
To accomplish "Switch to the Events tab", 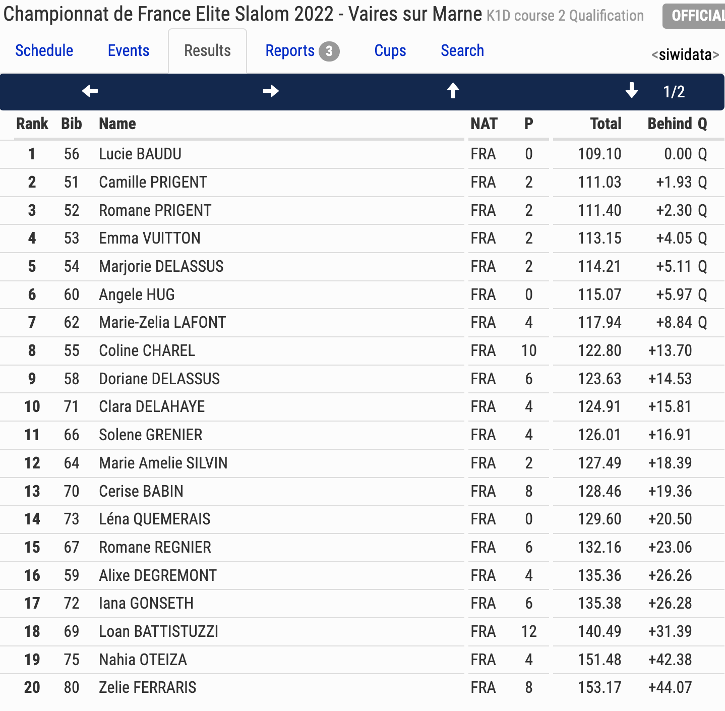I will pos(129,50).
